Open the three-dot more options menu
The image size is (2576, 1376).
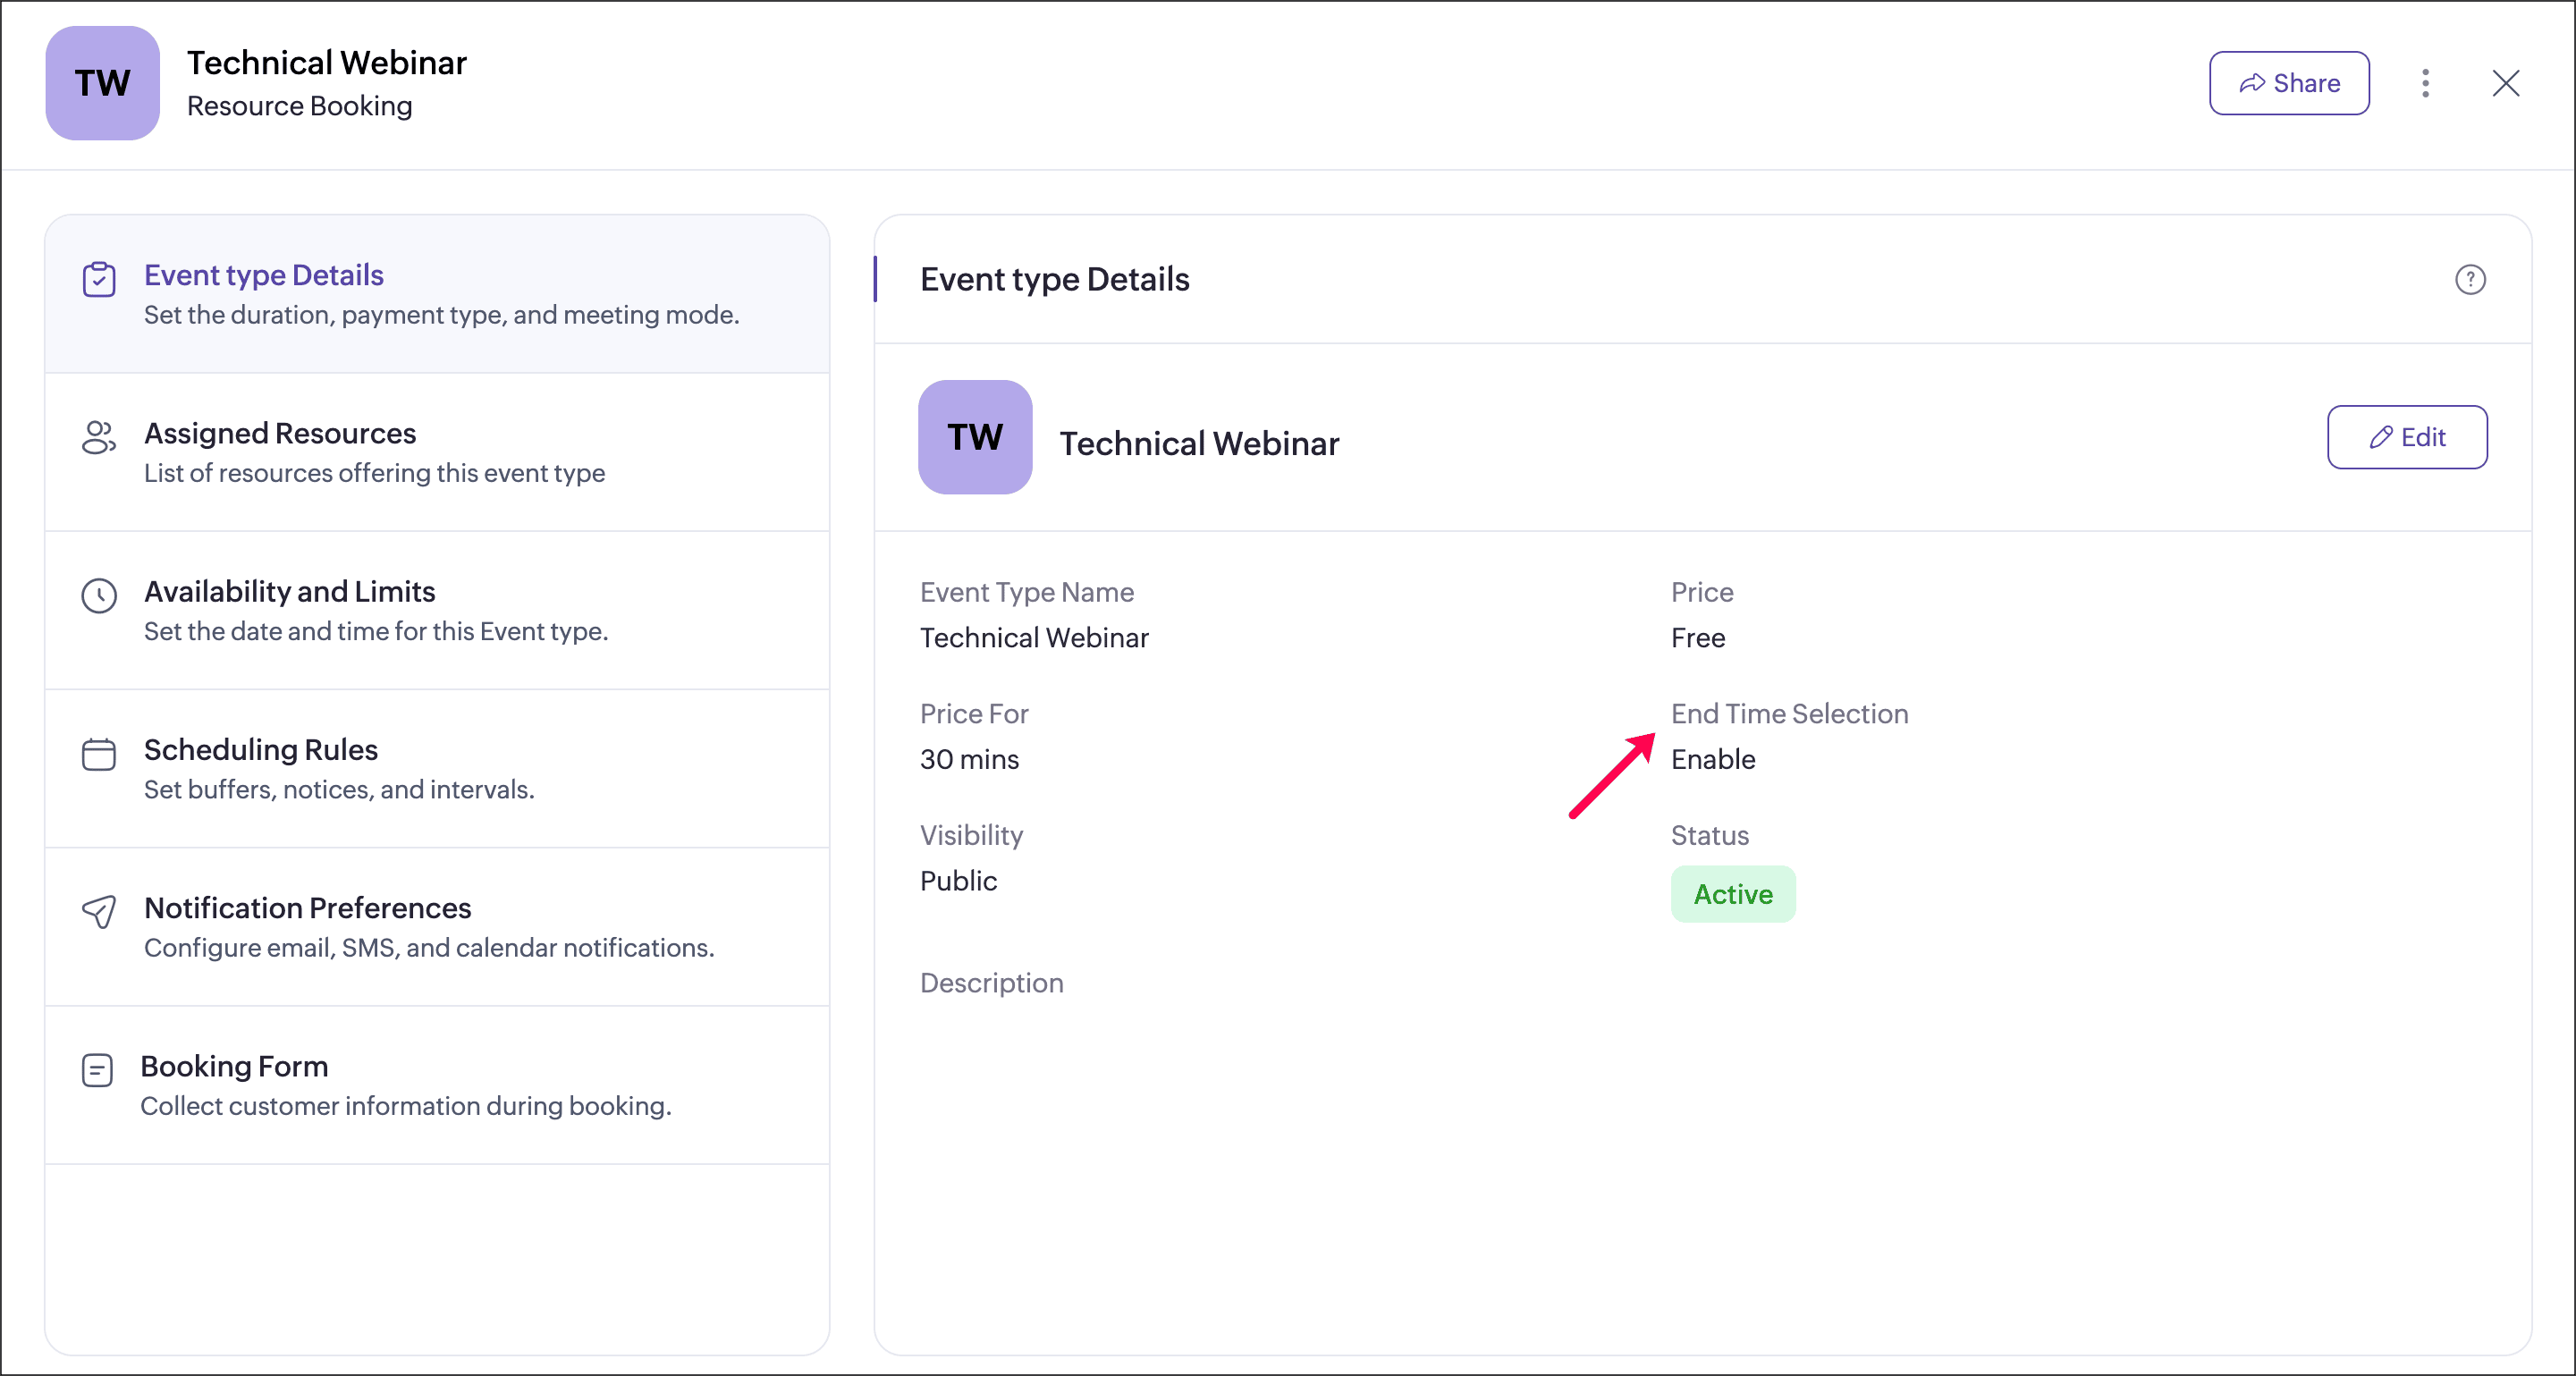click(x=2425, y=83)
